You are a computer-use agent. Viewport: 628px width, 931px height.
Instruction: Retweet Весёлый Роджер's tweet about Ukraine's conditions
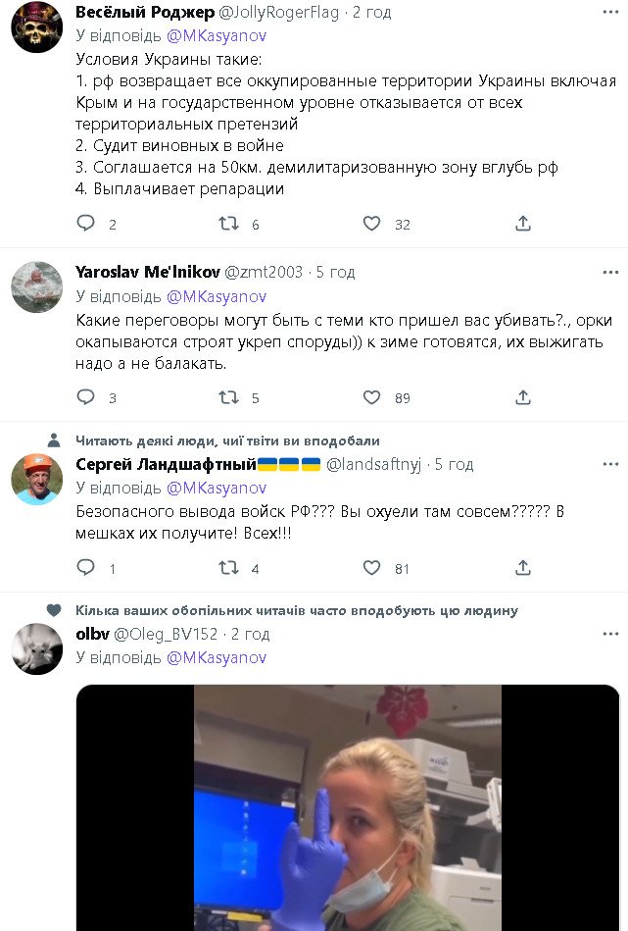click(x=228, y=224)
